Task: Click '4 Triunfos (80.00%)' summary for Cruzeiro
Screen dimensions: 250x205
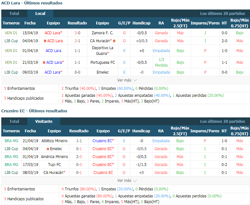Action: pos(79,189)
